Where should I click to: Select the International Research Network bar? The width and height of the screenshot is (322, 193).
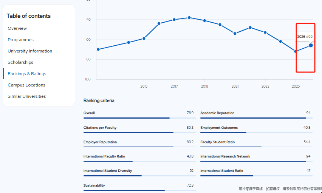click(256, 161)
